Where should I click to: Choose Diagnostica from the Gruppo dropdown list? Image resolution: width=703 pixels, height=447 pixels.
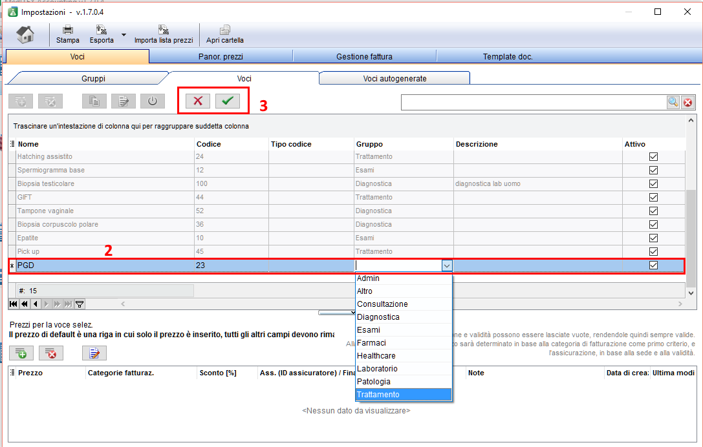[x=404, y=317]
